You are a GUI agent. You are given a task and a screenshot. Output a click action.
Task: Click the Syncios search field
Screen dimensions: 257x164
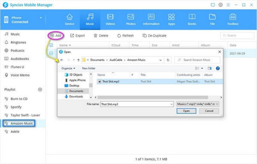click(237, 35)
